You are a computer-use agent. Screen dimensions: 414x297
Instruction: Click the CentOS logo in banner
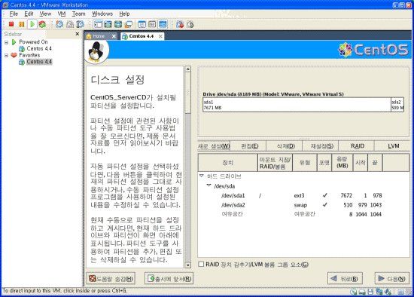pos(373,50)
